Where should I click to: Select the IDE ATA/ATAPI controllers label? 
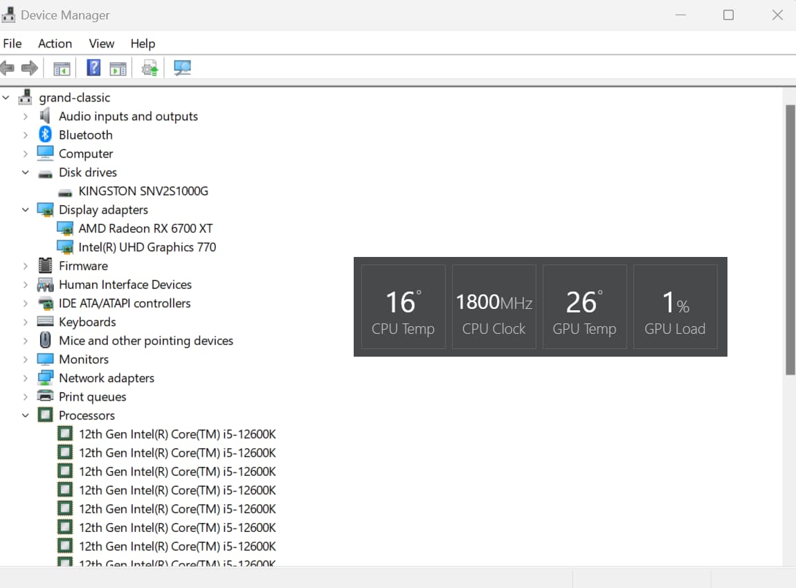coord(125,303)
